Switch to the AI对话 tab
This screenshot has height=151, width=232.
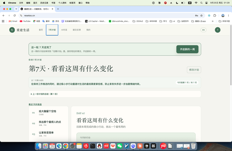pos(64,30)
